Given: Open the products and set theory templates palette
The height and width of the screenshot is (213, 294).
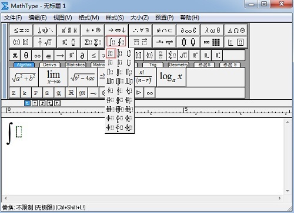Looking at the screenshot, I should pyautogui.click(x=188, y=42).
